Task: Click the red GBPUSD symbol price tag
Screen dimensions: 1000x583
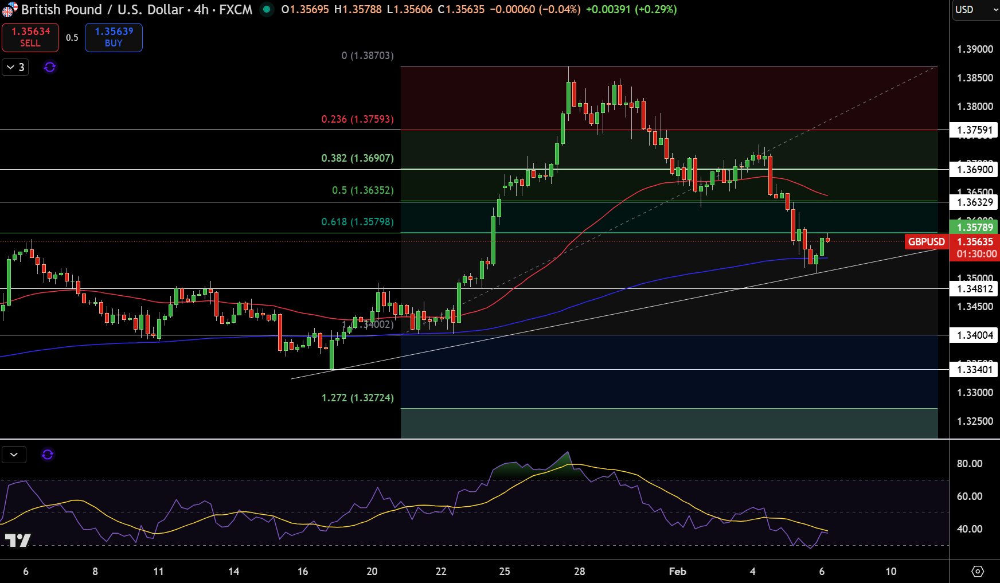Action: 926,242
